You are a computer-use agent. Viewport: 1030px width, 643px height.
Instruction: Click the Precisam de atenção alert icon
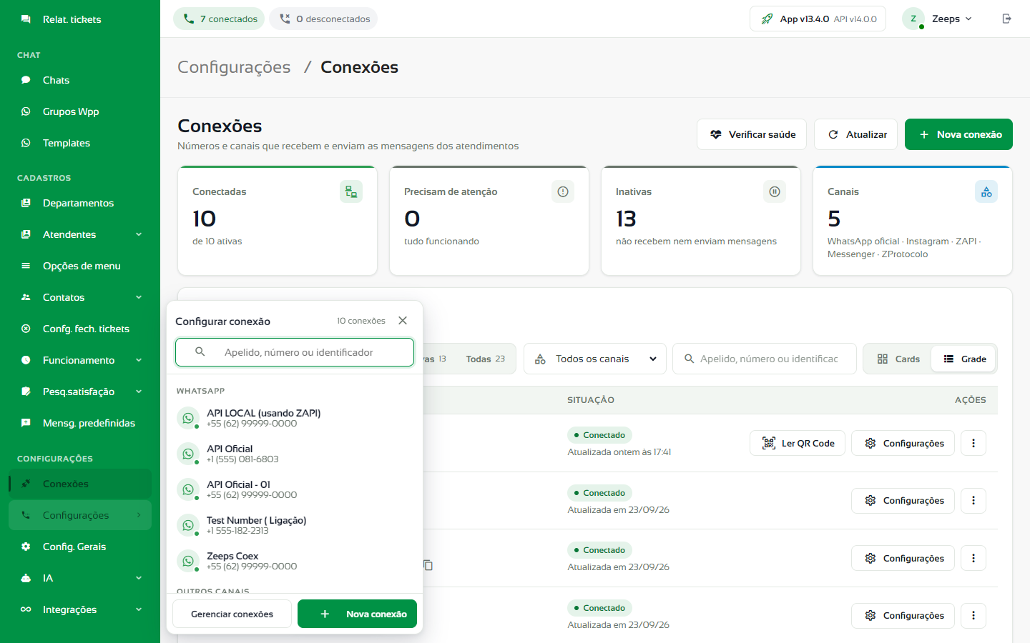coord(563,191)
